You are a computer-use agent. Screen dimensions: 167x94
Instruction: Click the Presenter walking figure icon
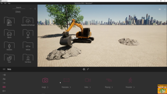pos(130,80)
